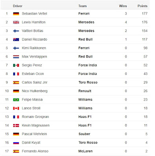
Task: Click the Australian flag beside Daniel Ricciardo
Action: pos(16,39)
